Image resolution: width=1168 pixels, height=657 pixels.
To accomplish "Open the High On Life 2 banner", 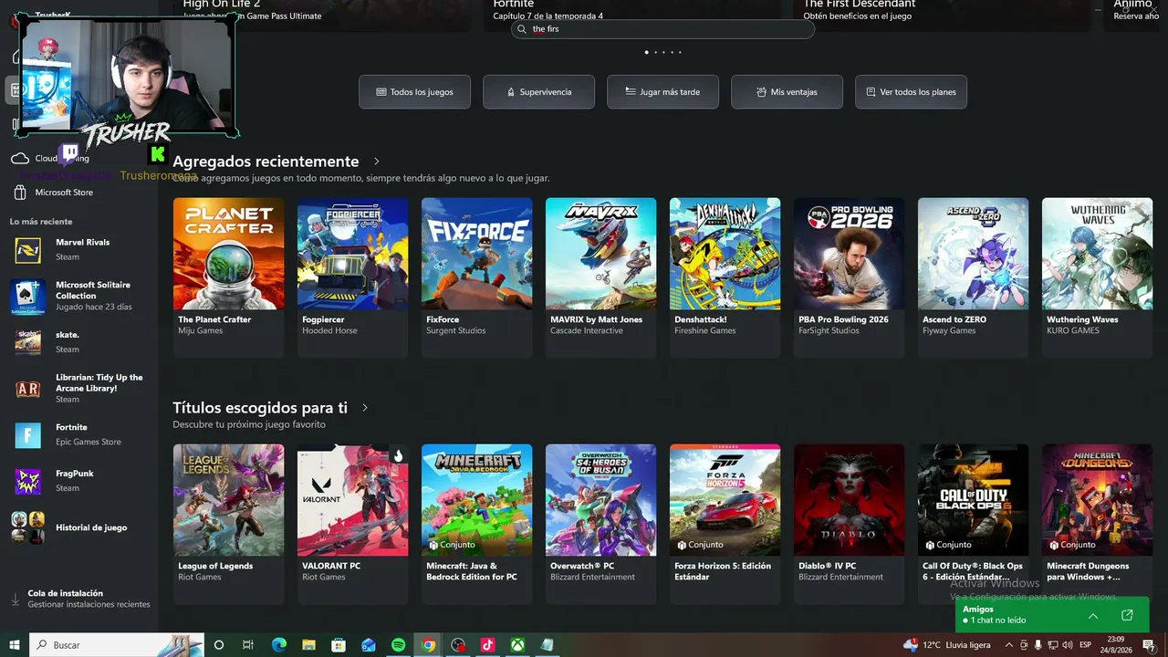I will click(x=322, y=16).
